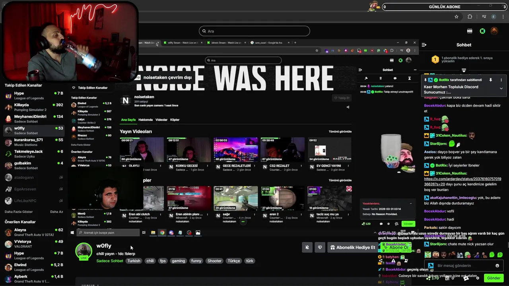The image size is (509, 286).
Task: Click trash icon in streamed chat toolbar
Action: (381, 78)
